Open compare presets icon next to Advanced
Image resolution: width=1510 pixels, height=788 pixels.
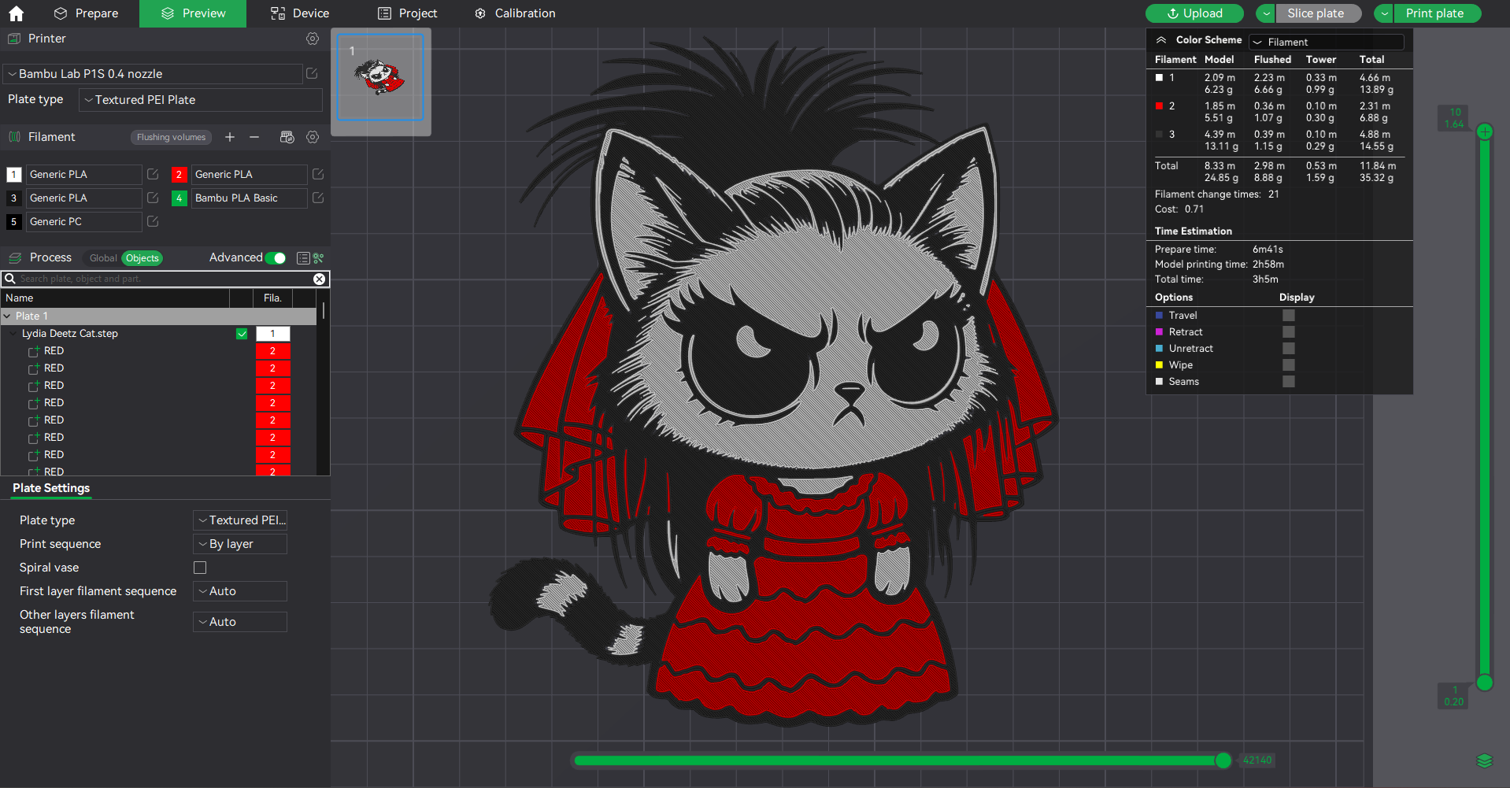[x=319, y=258]
